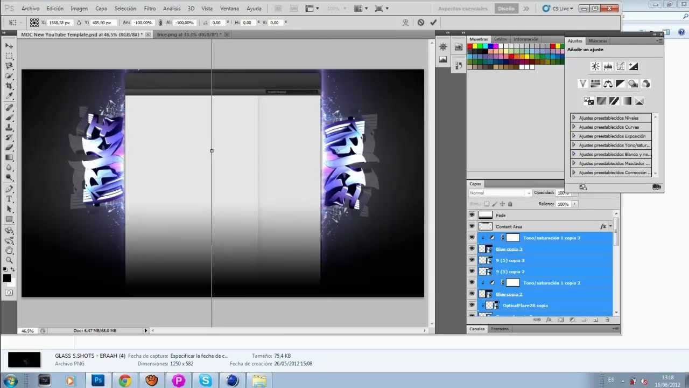The height and width of the screenshot is (388, 689).
Task: Expand Ajustes preestablecidos Curvas
Action: point(574,127)
